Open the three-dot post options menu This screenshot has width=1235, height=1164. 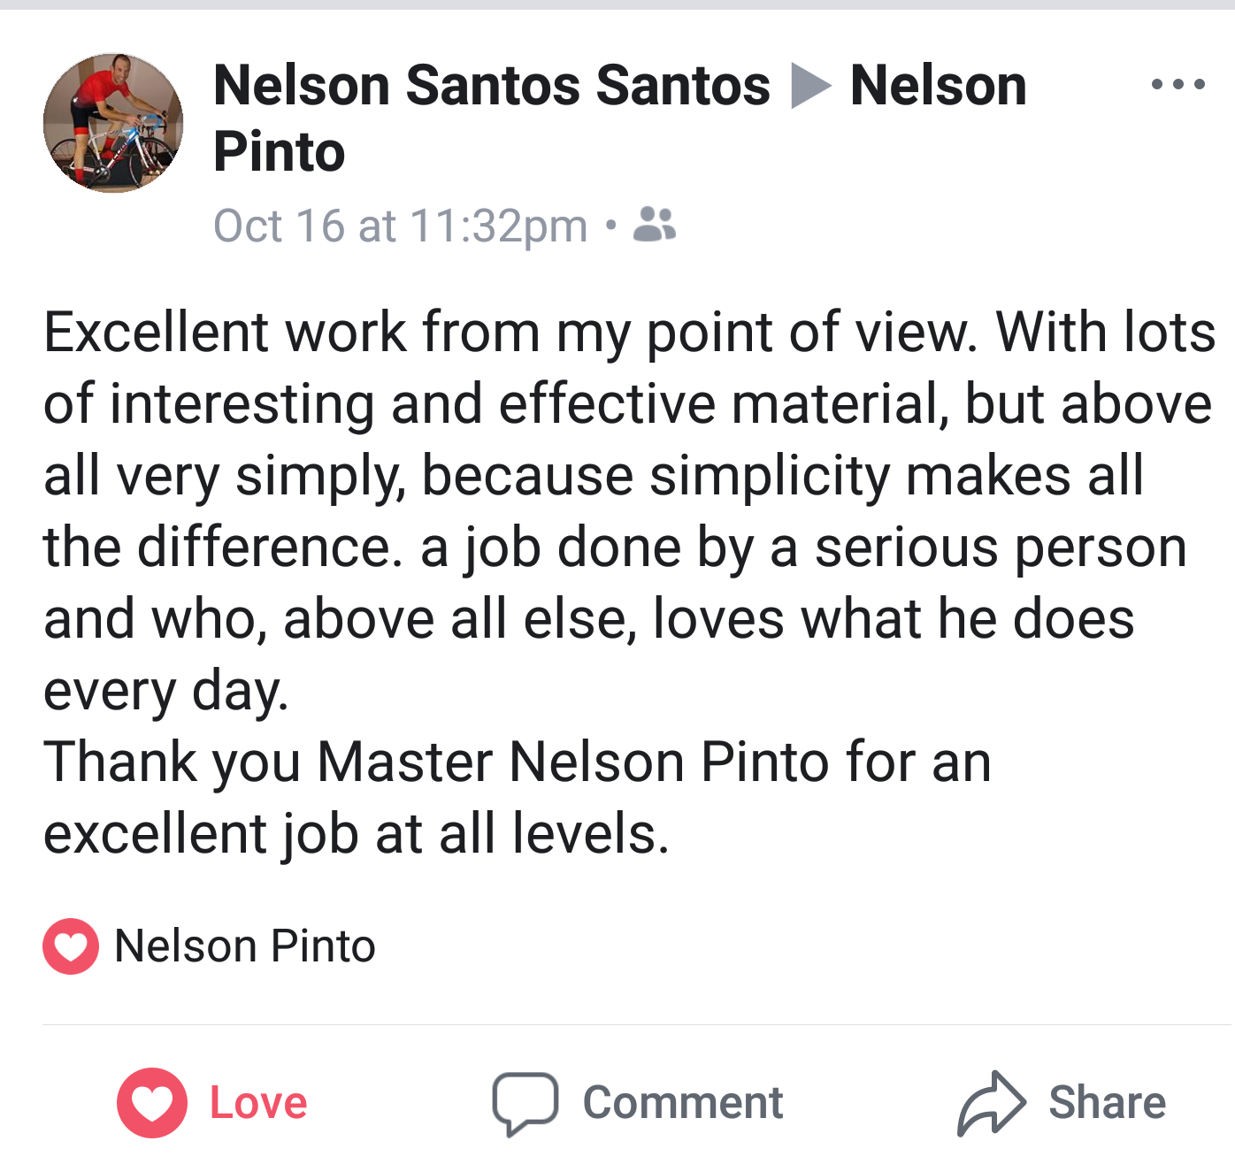[1178, 85]
